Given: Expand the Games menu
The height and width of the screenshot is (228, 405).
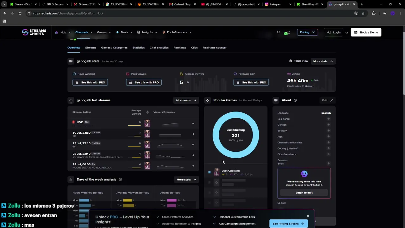Looking at the screenshot, I should [x=104, y=32].
